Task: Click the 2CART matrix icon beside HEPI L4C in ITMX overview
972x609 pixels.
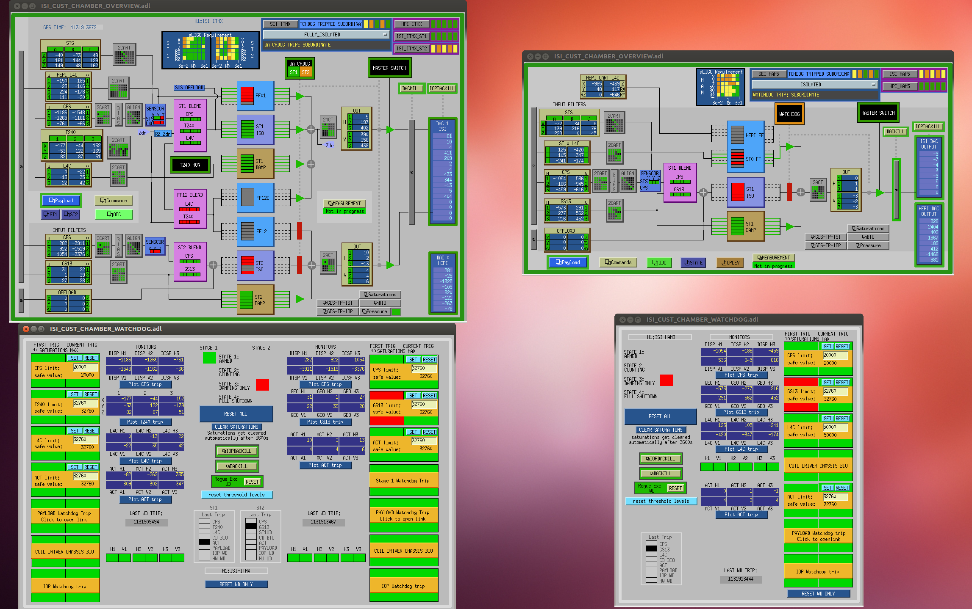Action: pyautogui.click(x=118, y=88)
